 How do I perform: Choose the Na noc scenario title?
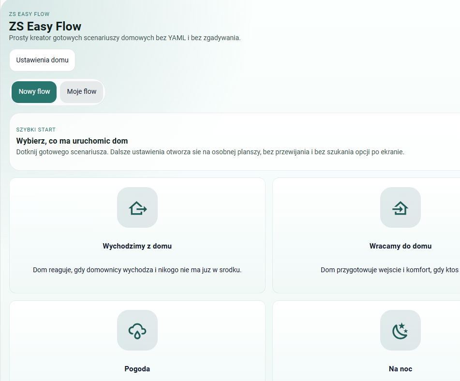click(400, 369)
